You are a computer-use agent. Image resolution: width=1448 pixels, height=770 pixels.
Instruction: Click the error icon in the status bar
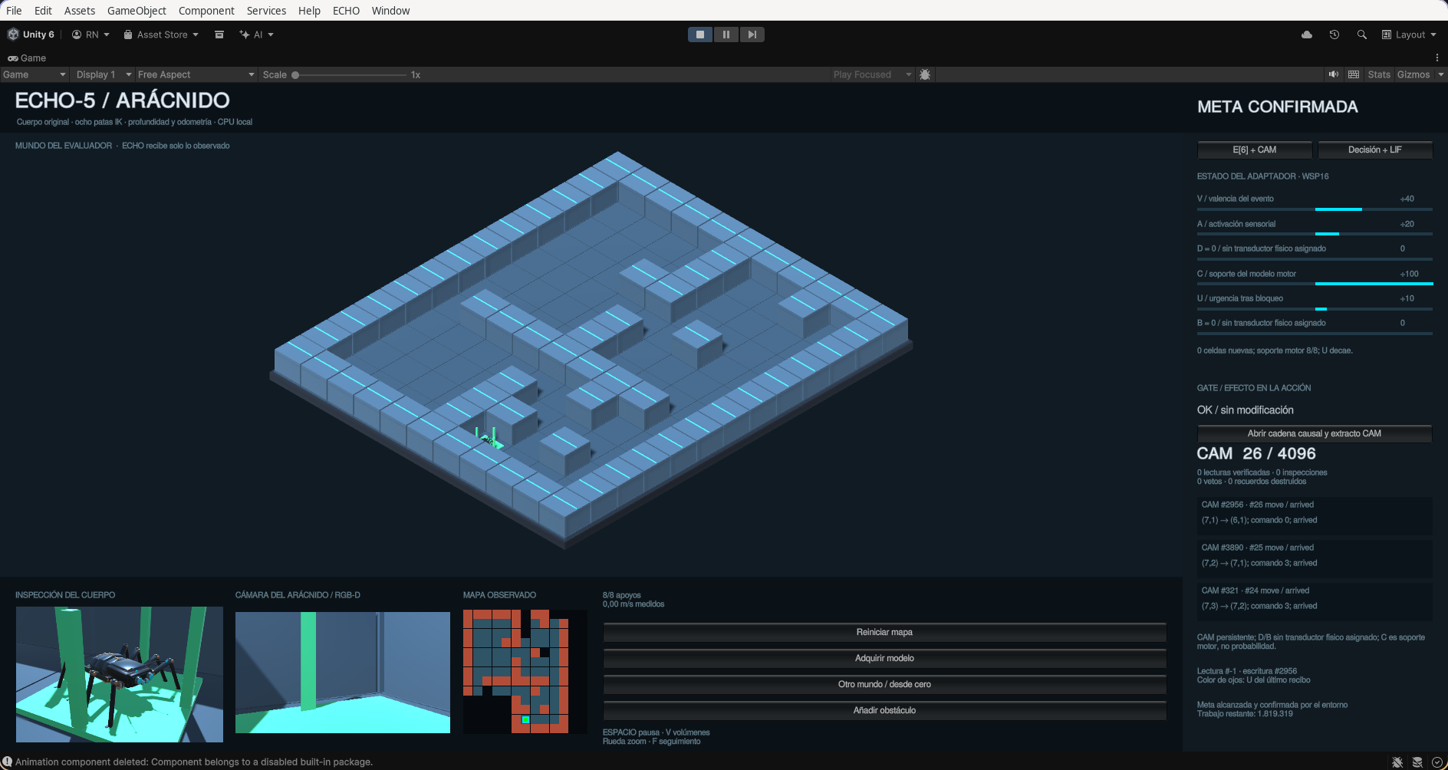[x=7, y=762]
